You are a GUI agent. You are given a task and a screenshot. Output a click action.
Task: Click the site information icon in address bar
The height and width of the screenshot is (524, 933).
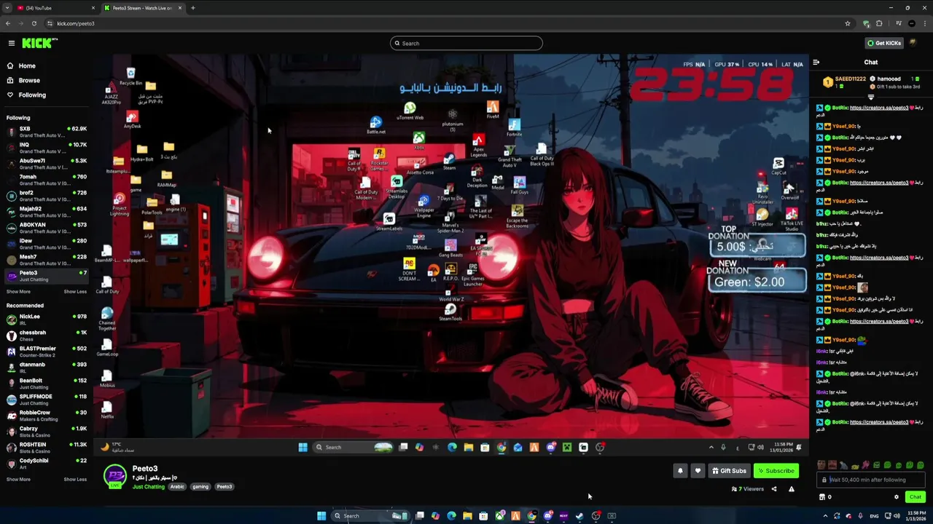pyautogui.click(x=50, y=23)
